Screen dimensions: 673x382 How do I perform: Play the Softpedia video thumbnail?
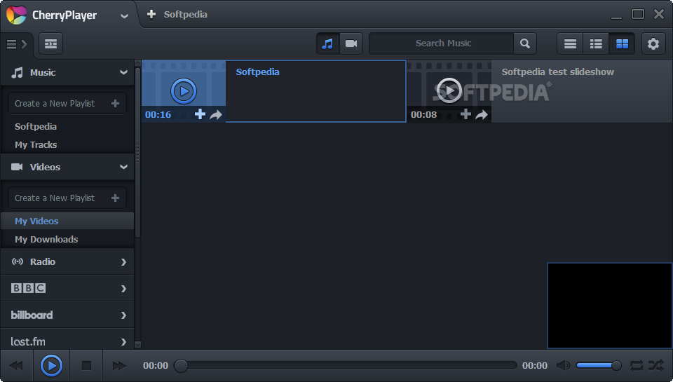coord(184,91)
